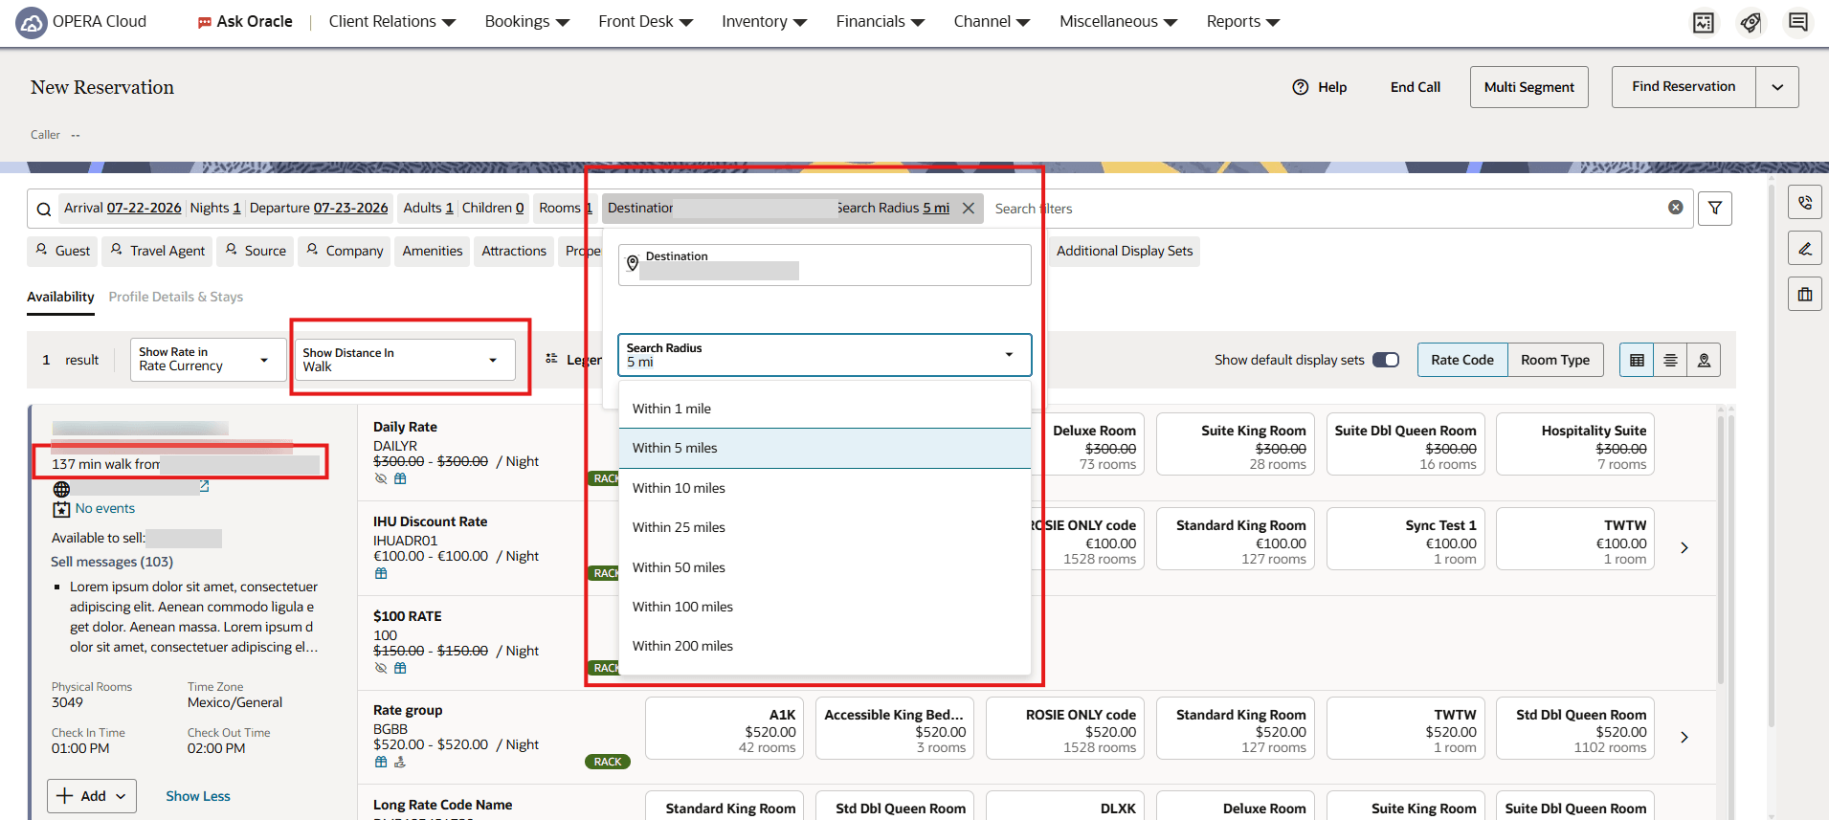This screenshot has height=820, width=1829.
Task: Toggle Show default display sets switch
Action: click(x=1385, y=360)
